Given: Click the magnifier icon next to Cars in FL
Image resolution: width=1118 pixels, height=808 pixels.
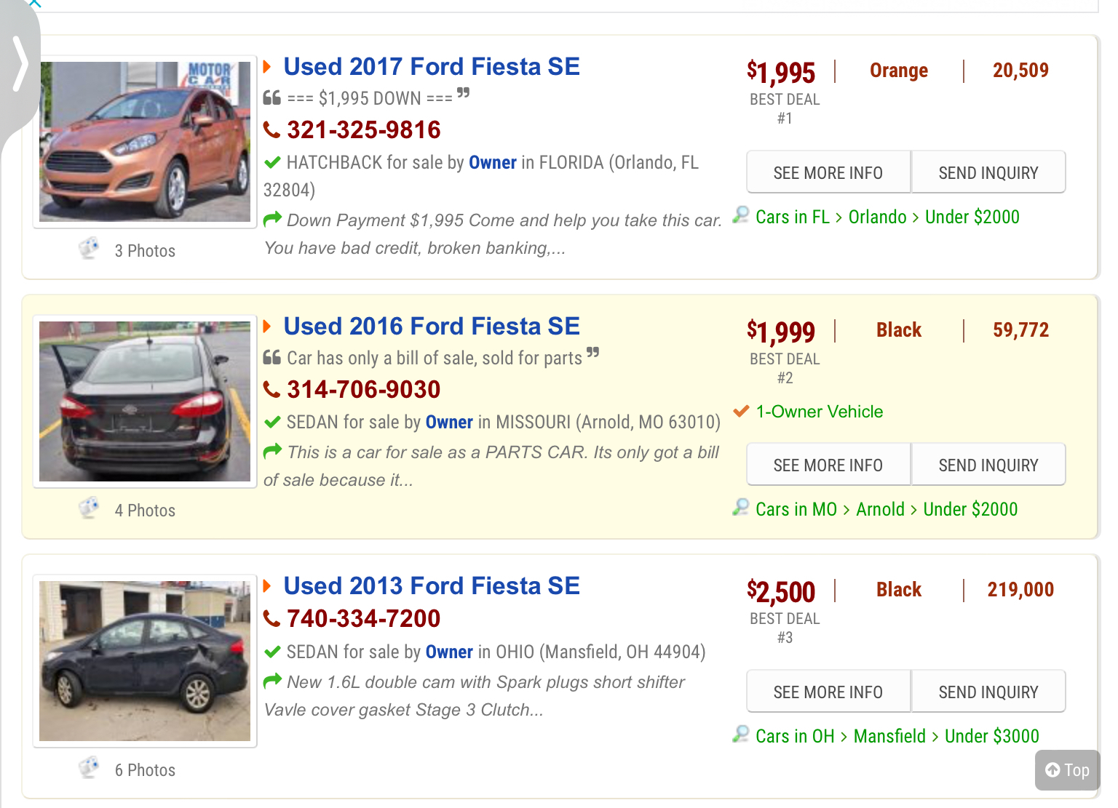Looking at the screenshot, I should [741, 215].
